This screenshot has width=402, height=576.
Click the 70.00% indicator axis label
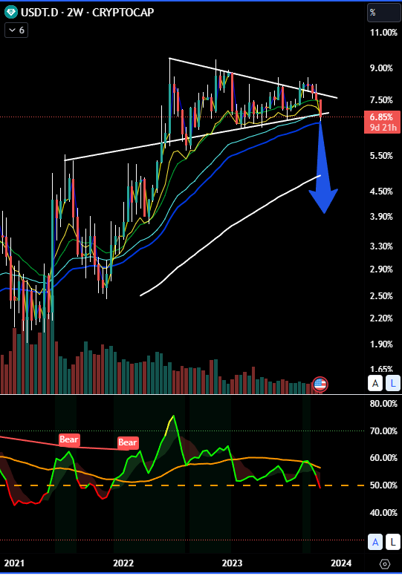click(x=383, y=431)
